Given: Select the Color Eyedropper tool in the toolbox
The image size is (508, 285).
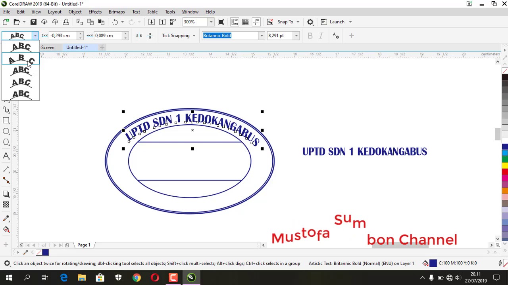Looking at the screenshot, I should coord(6,218).
